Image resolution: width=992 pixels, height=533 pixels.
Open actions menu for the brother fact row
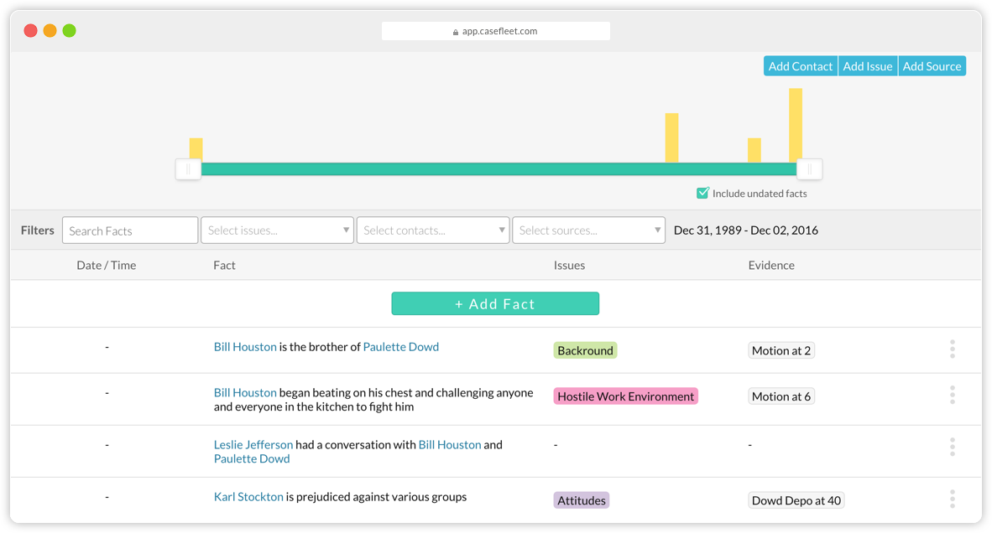click(x=953, y=349)
